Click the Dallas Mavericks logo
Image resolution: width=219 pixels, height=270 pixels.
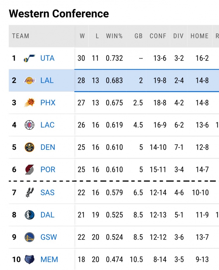point(29,215)
